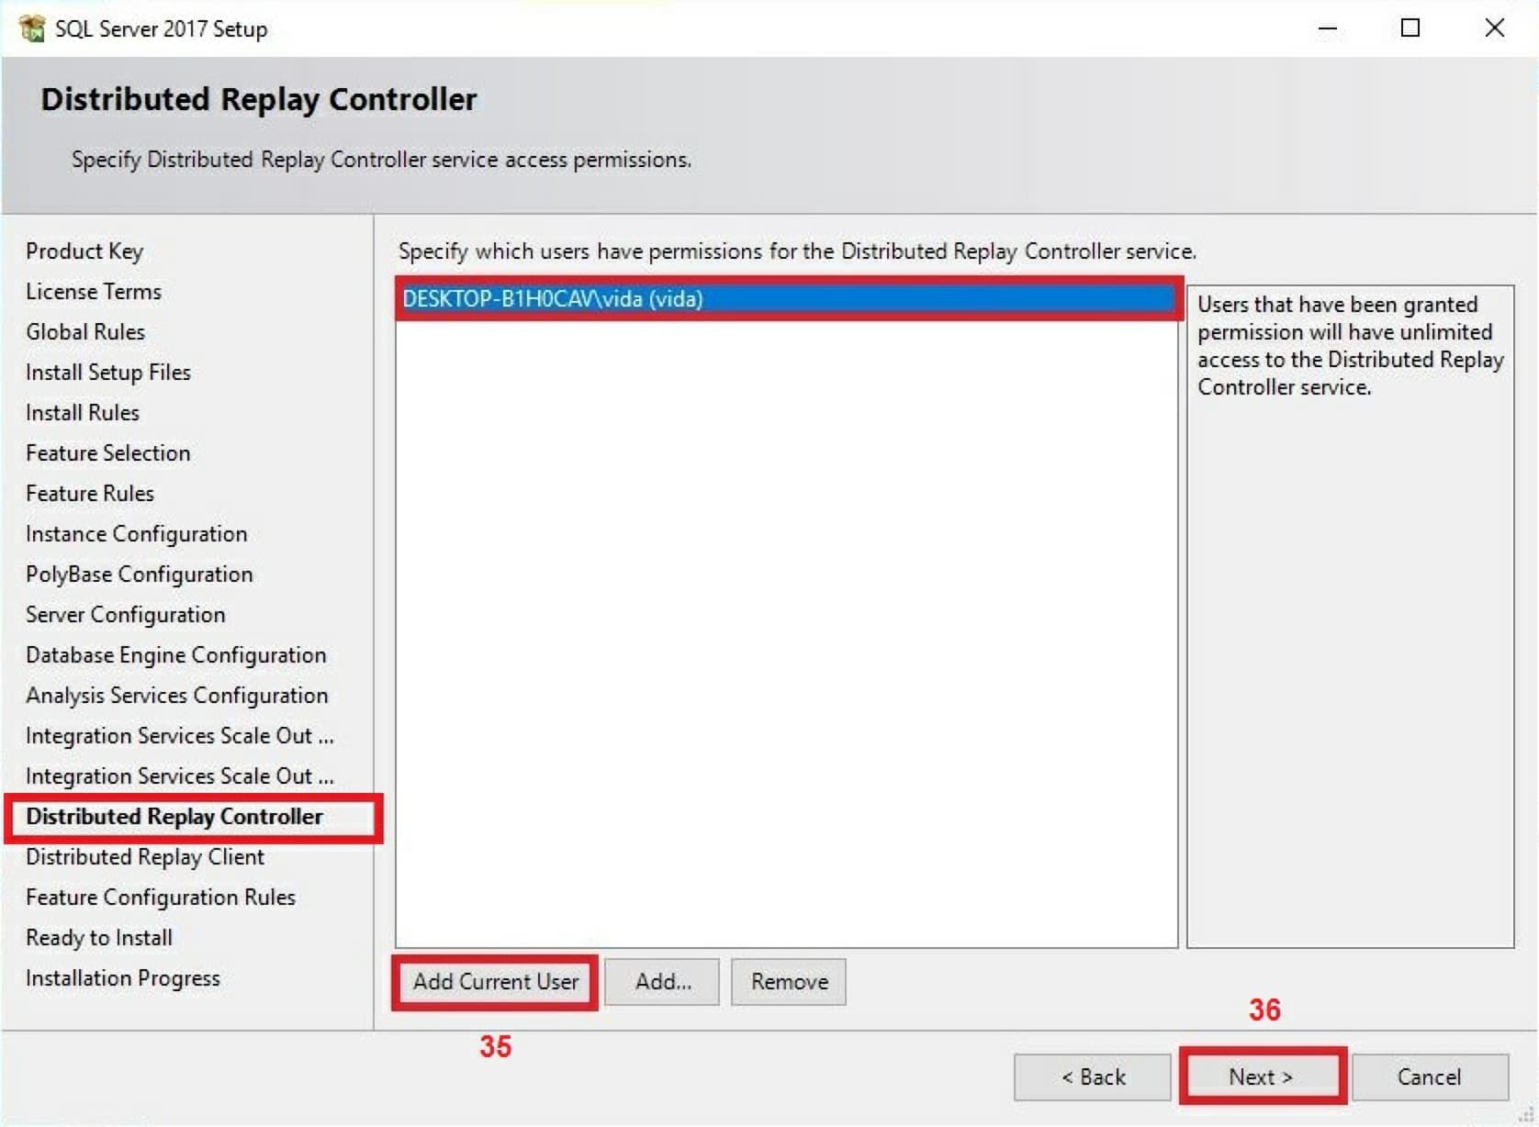The height and width of the screenshot is (1127, 1539).
Task: Click the PolyBase Configuration step
Action: pos(140,575)
